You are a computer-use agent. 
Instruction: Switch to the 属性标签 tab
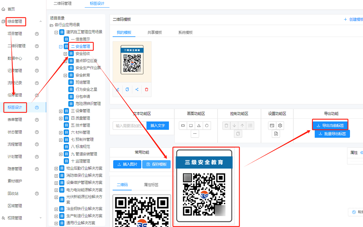151,185
